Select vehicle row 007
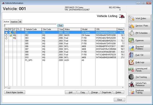 [64, 49]
